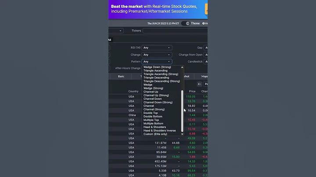This screenshot has height=177, width=316.
Task: Open the RSI (14) dropdown
Action: pyautogui.click(x=157, y=48)
